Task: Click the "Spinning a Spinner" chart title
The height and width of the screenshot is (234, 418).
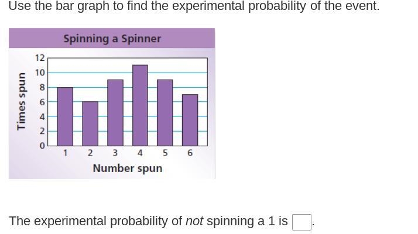Action: [x=112, y=39]
